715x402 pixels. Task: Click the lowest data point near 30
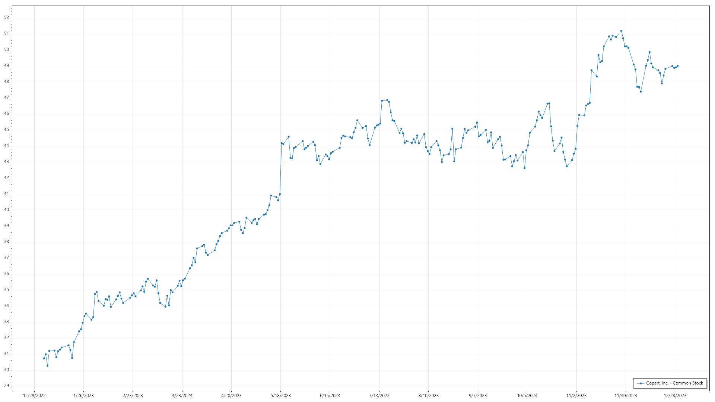(47, 366)
